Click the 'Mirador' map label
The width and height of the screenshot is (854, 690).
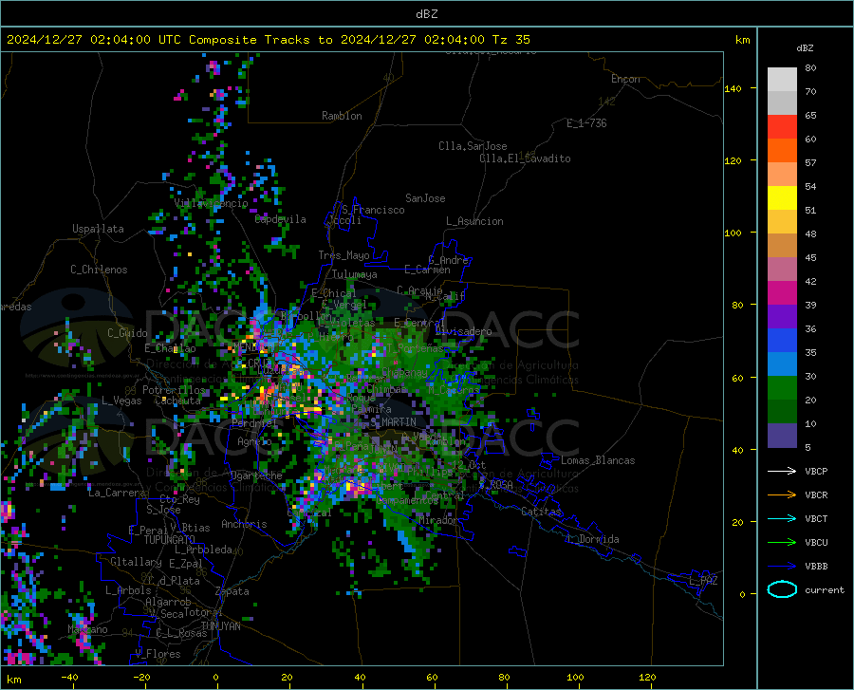tap(438, 521)
